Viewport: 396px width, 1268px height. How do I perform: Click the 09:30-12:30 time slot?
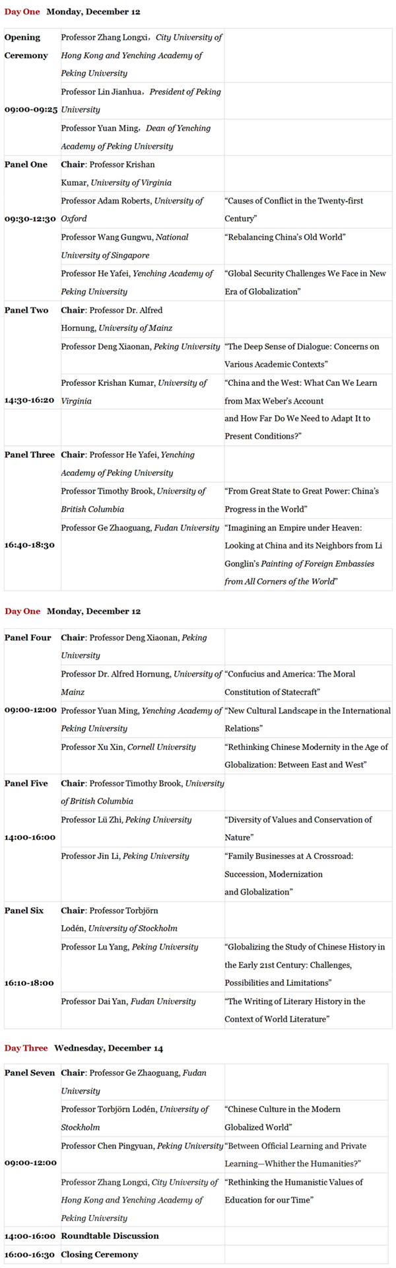coord(30,219)
